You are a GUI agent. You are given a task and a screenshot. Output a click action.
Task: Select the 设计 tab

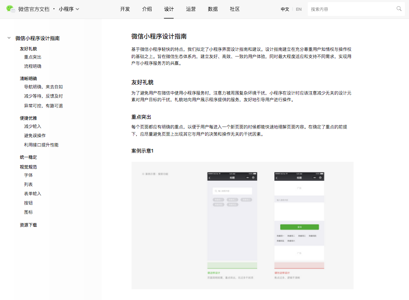169,9
